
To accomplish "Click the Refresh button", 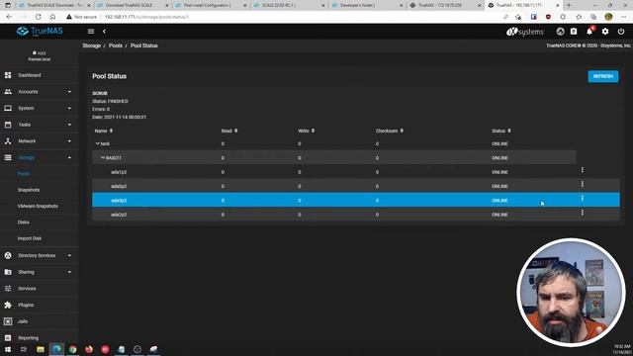I will [602, 76].
